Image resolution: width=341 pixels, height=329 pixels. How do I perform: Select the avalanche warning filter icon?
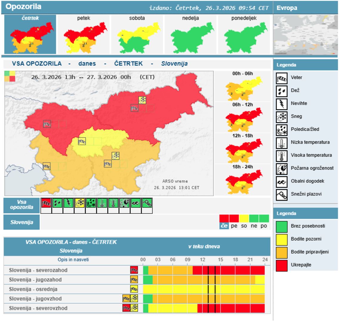click(x=147, y=203)
